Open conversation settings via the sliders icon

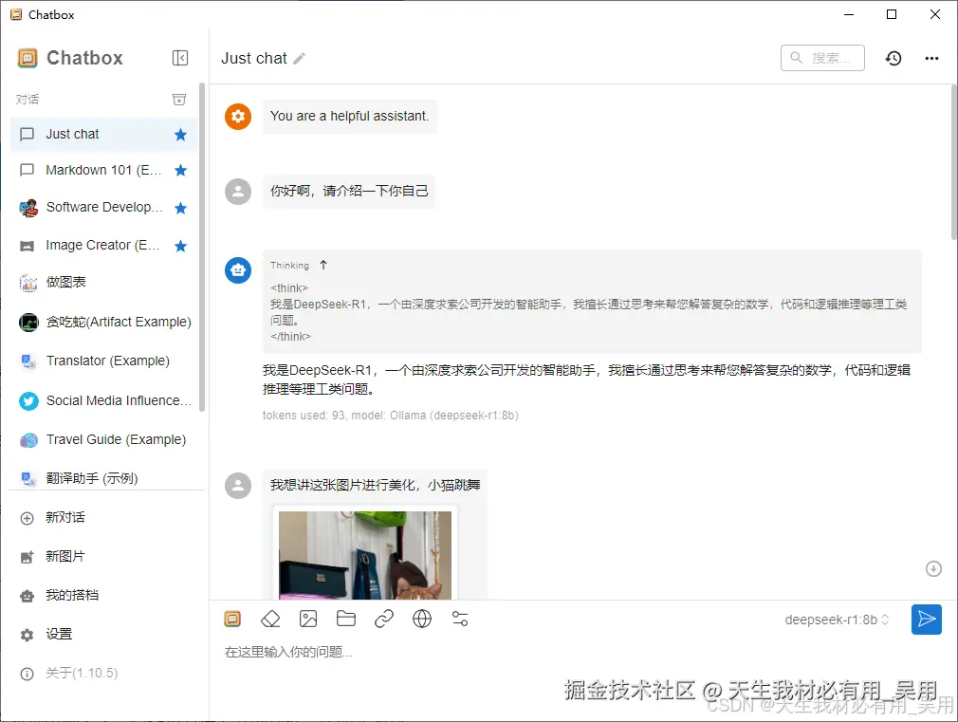point(460,618)
